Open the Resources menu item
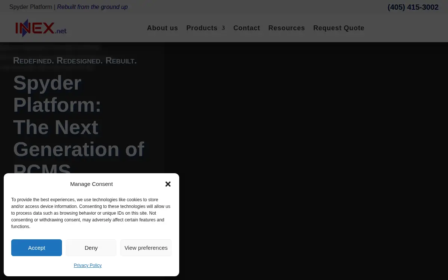The image size is (448, 280). coord(286,28)
